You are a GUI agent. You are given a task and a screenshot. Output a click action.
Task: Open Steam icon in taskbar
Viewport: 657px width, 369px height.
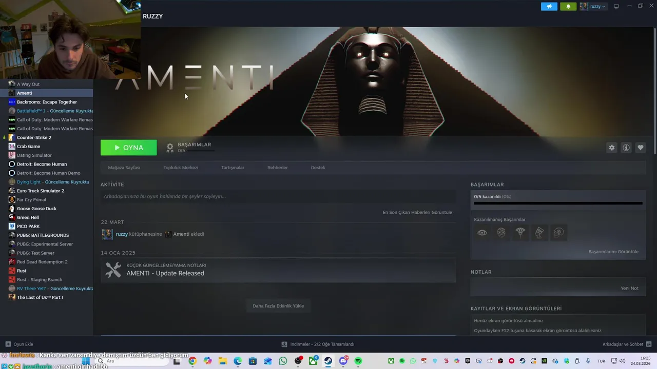coord(328,361)
